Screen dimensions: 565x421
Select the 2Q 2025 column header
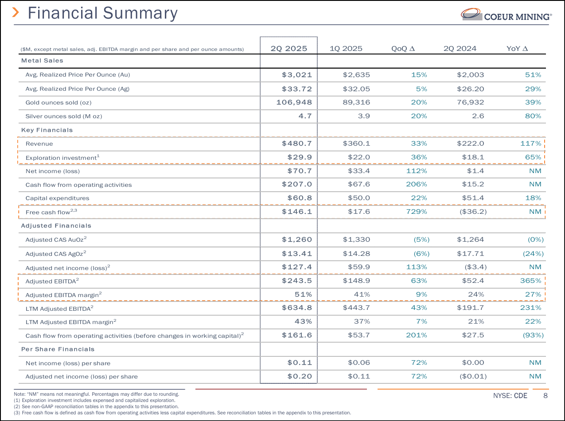(x=288, y=49)
